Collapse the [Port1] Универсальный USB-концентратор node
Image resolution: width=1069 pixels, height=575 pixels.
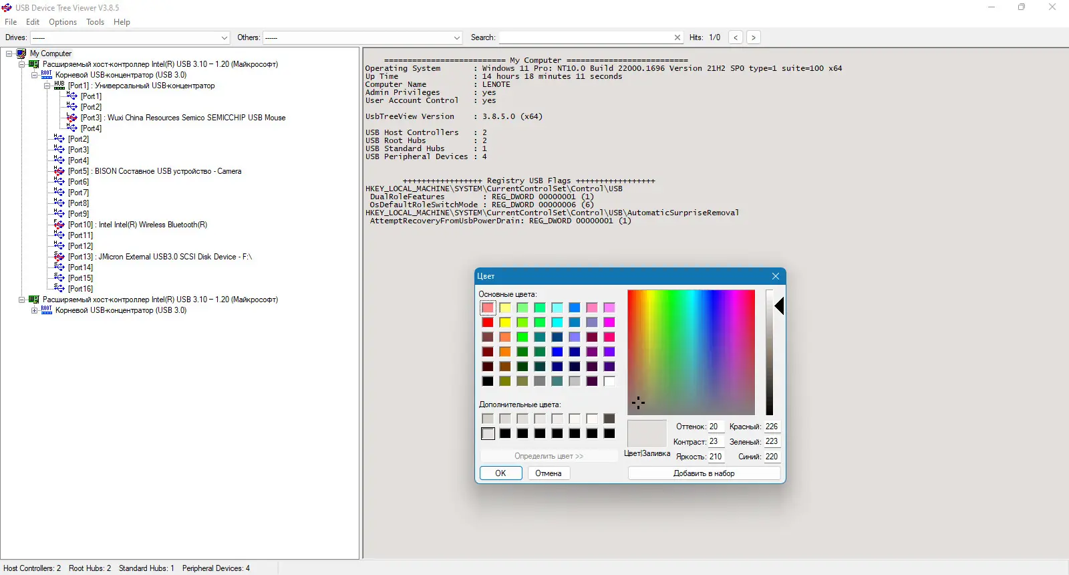pyautogui.click(x=47, y=86)
